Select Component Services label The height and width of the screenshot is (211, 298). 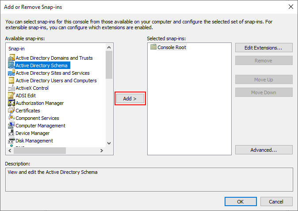pyautogui.click(x=38, y=118)
